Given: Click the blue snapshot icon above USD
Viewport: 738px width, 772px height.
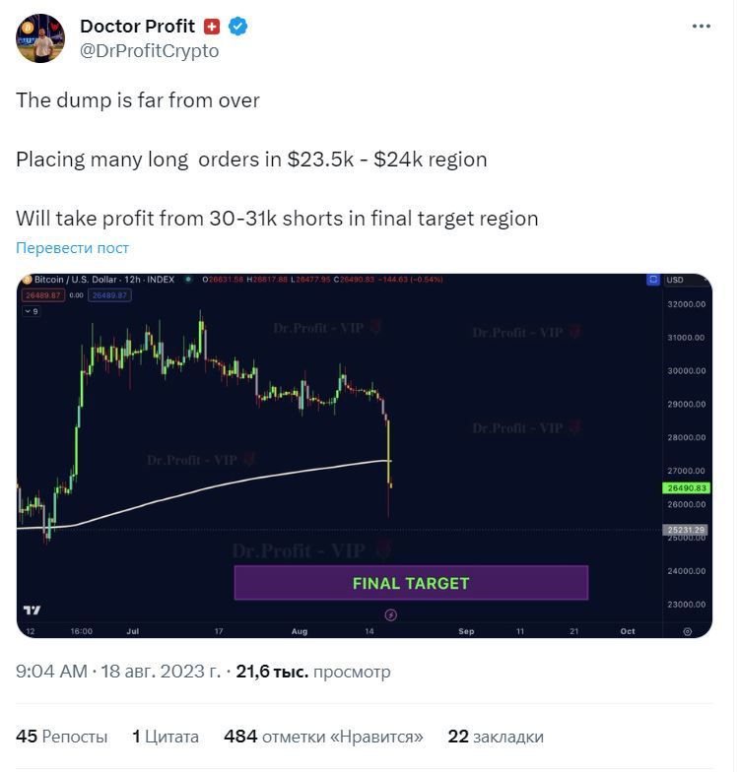Looking at the screenshot, I should click(652, 280).
